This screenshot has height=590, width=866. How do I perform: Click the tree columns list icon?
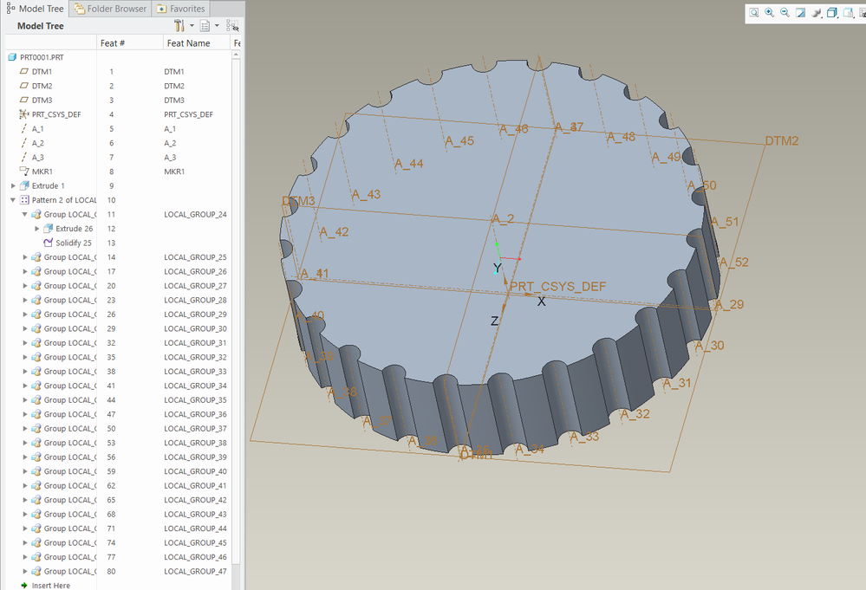pyautogui.click(x=205, y=26)
